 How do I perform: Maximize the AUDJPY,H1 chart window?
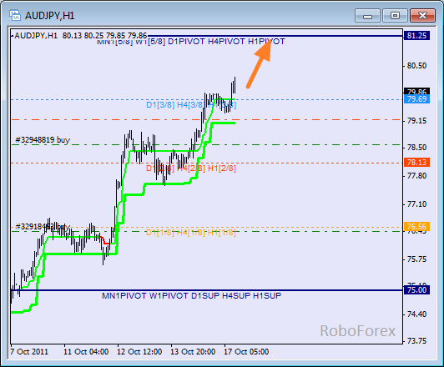point(395,16)
